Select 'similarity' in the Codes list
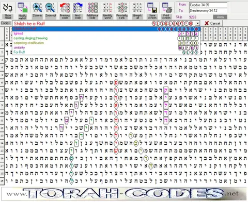This screenshot has height=202, width=248. pyautogui.click(x=106, y=47)
